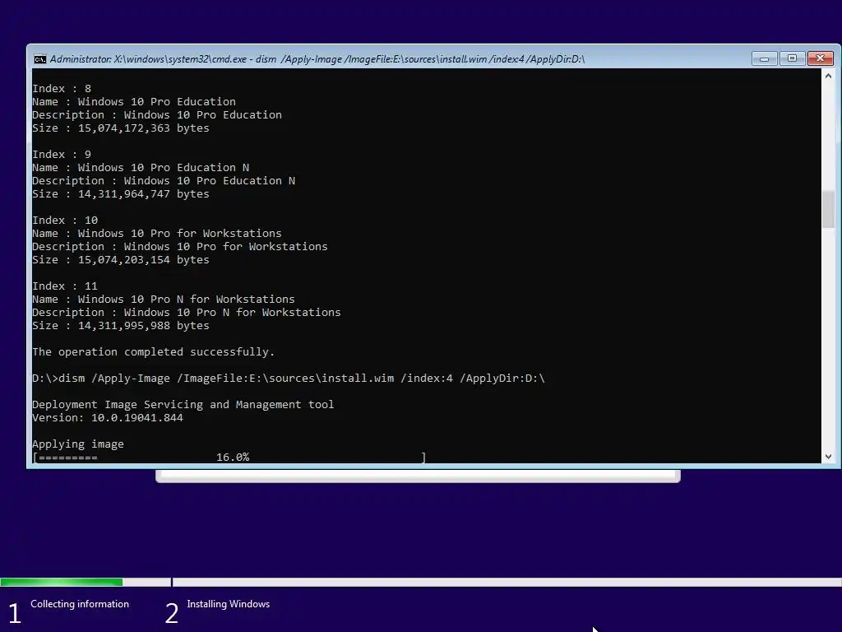Click the 'Installing Windows' step label
Screen dimensions: 842x632
pyautogui.click(x=229, y=604)
